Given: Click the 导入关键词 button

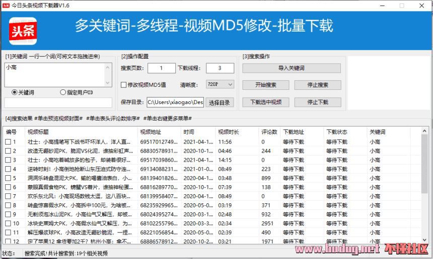Looking at the screenshot, I should 291,68.
